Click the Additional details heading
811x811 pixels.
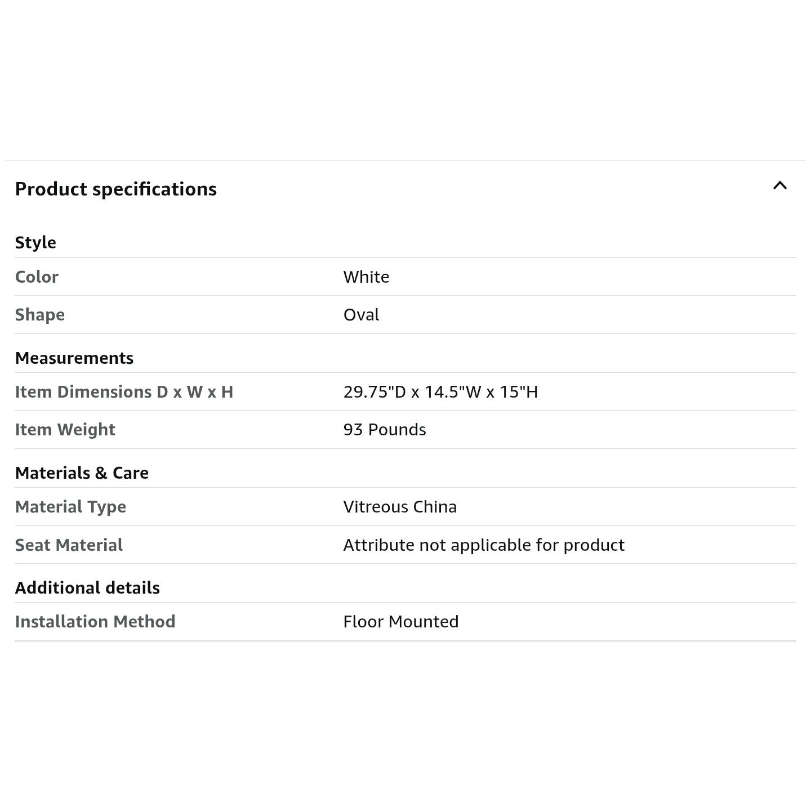click(x=87, y=588)
